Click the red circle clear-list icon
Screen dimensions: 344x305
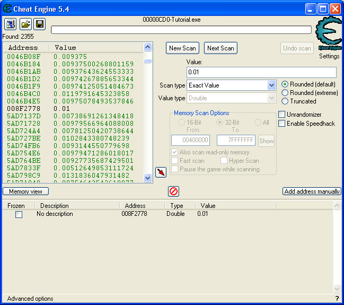click(x=173, y=191)
